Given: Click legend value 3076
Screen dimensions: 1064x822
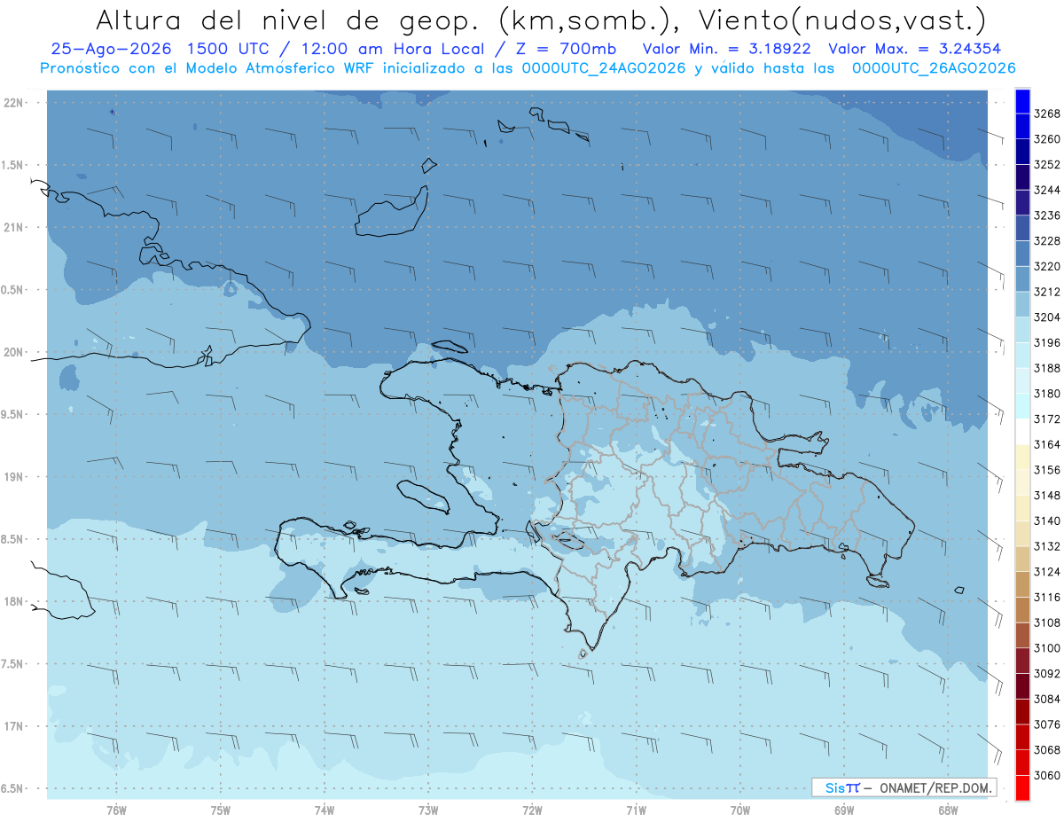Looking at the screenshot, I should (x=1047, y=724).
